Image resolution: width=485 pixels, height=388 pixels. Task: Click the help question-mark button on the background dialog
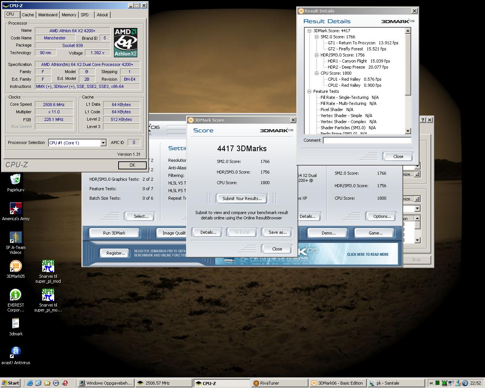[423, 120]
